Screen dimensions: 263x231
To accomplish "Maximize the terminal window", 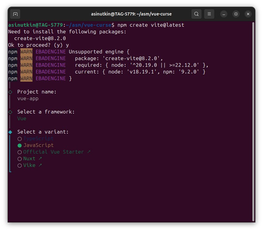I will pyautogui.click(x=236, y=14).
